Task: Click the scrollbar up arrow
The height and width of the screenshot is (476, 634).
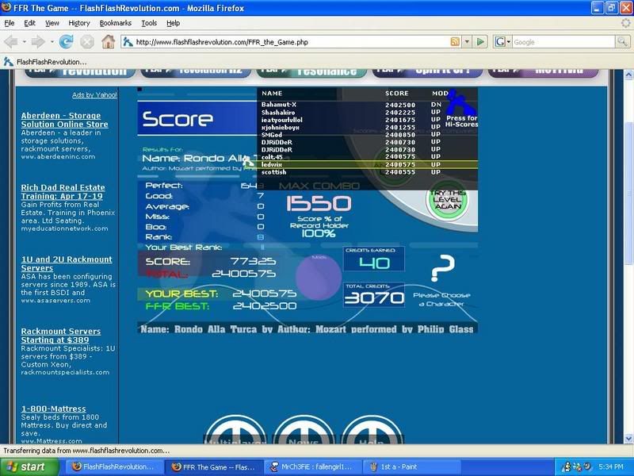Action: (x=628, y=75)
